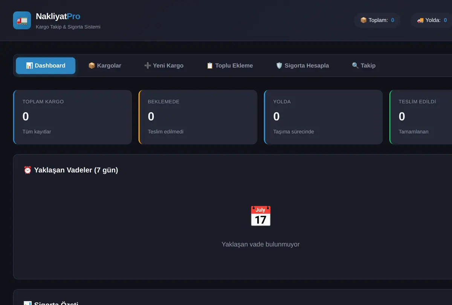Click the NakliyatPro title text
Screen dimensions: 452x305
[58, 17]
